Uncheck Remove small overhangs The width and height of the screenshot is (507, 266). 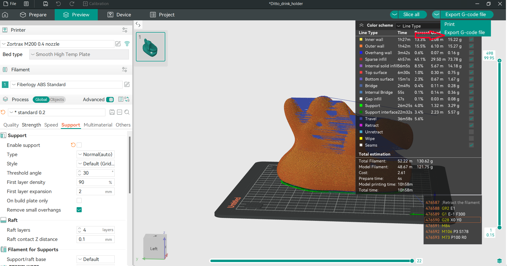79,210
